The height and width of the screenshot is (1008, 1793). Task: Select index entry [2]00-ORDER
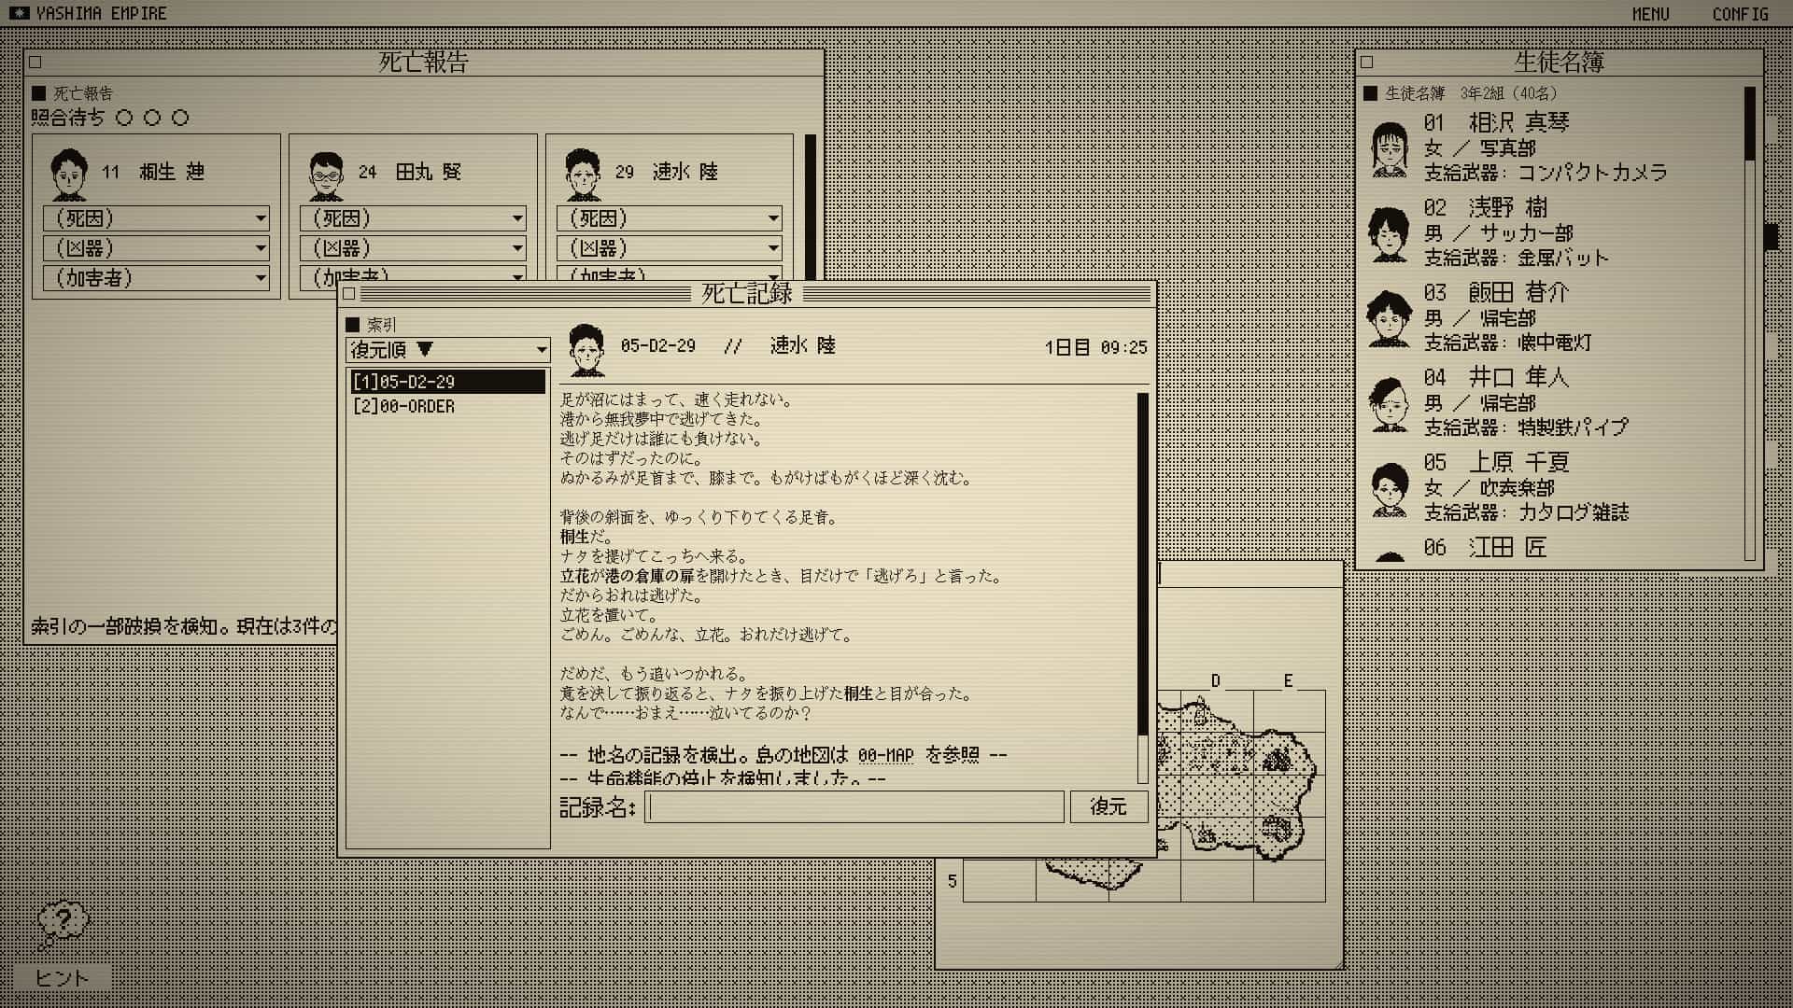click(x=448, y=407)
